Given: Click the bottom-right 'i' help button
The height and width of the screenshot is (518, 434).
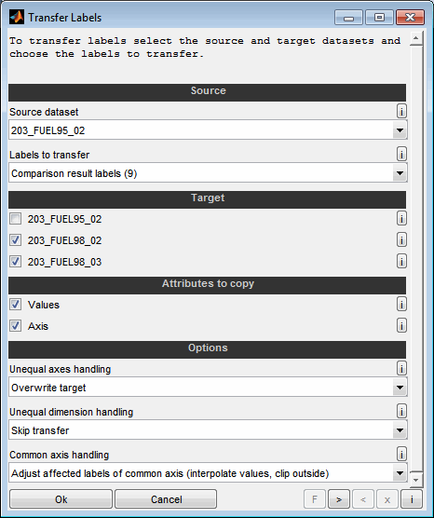Looking at the screenshot, I should (x=412, y=499).
